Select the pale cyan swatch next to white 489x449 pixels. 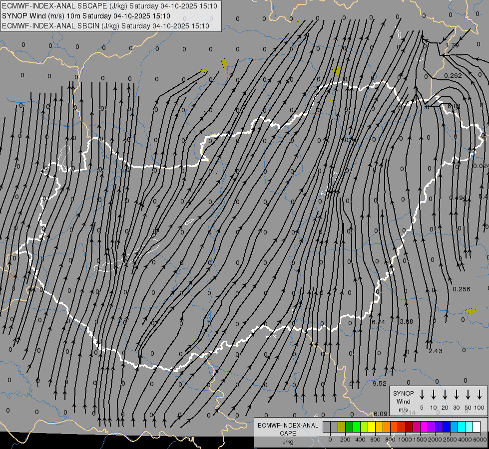pos(469,427)
